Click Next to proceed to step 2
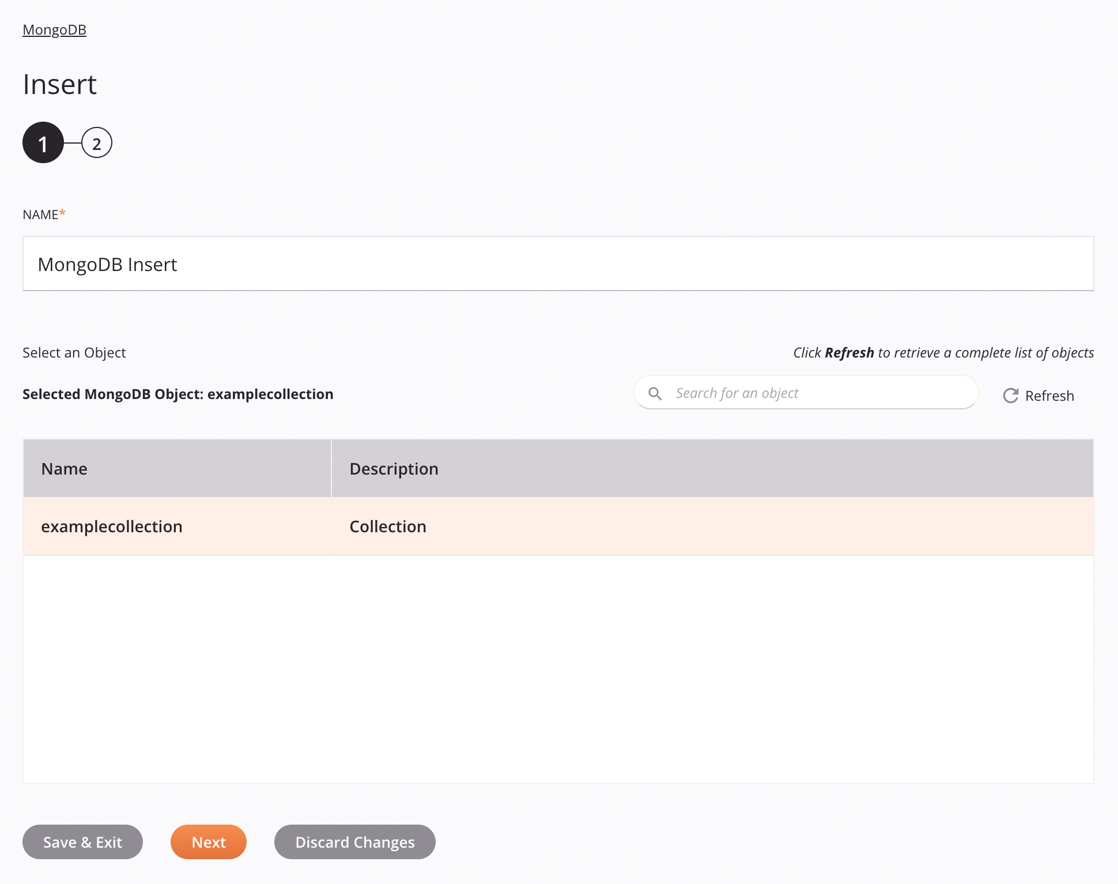Image resolution: width=1118 pixels, height=884 pixels. 209,842
